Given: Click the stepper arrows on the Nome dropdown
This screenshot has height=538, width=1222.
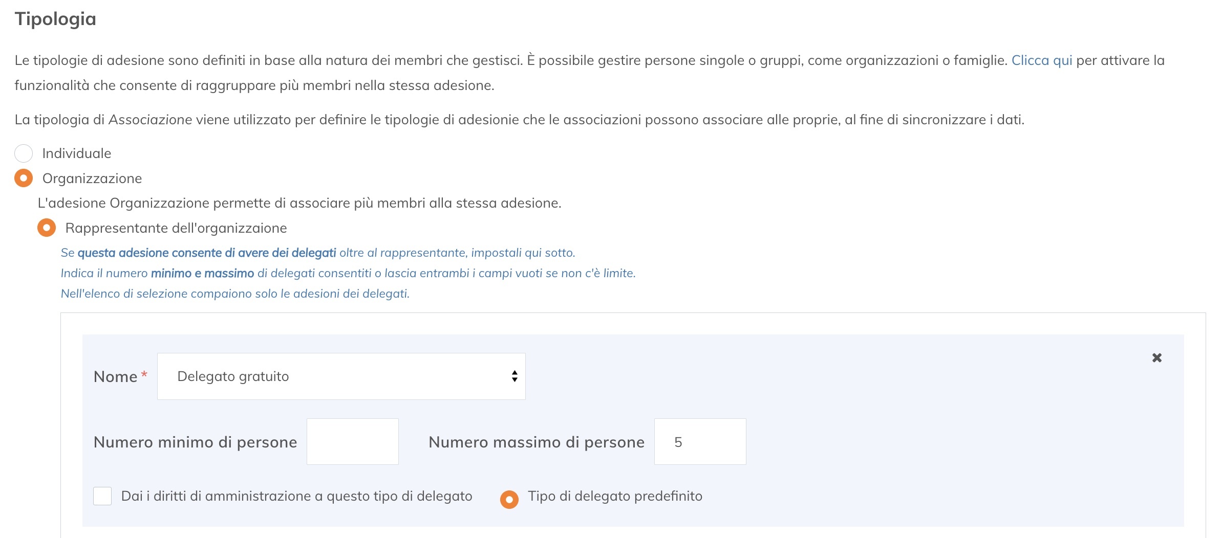Looking at the screenshot, I should click(x=513, y=376).
